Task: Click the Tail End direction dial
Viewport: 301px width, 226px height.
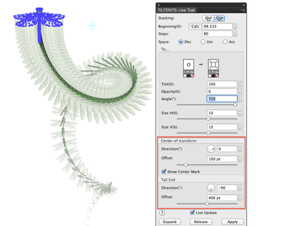Action: pyautogui.click(x=211, y=188)
